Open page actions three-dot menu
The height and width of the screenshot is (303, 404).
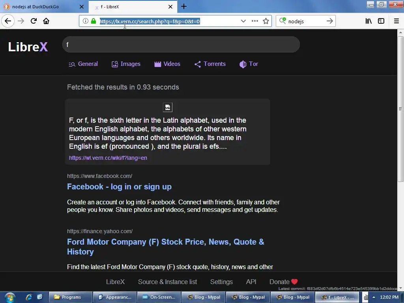[x=254, y=21]
